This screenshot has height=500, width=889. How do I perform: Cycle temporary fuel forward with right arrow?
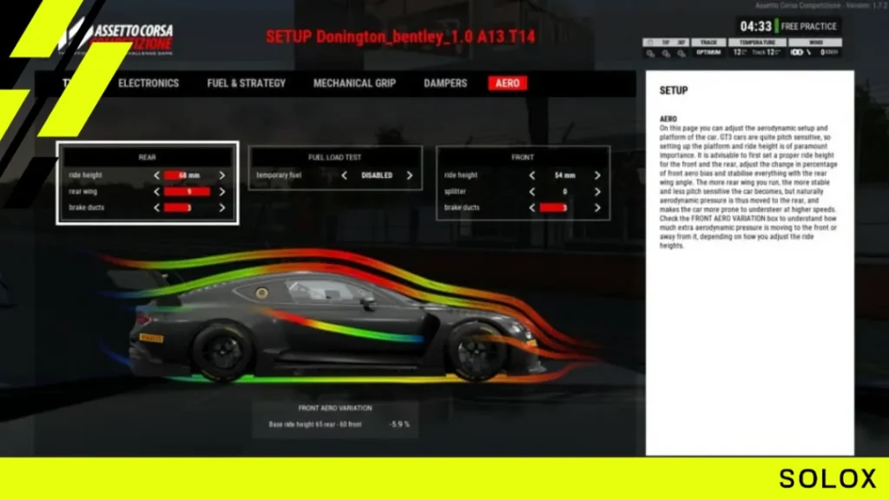coord(410,175)
